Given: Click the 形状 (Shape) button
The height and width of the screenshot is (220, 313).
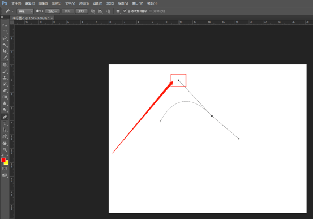Looking at the screenshot, I should (x=82, y=11).
